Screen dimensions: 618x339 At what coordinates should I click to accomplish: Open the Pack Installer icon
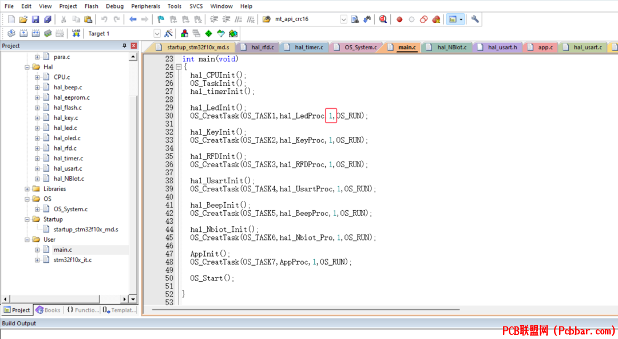point(233,34)
